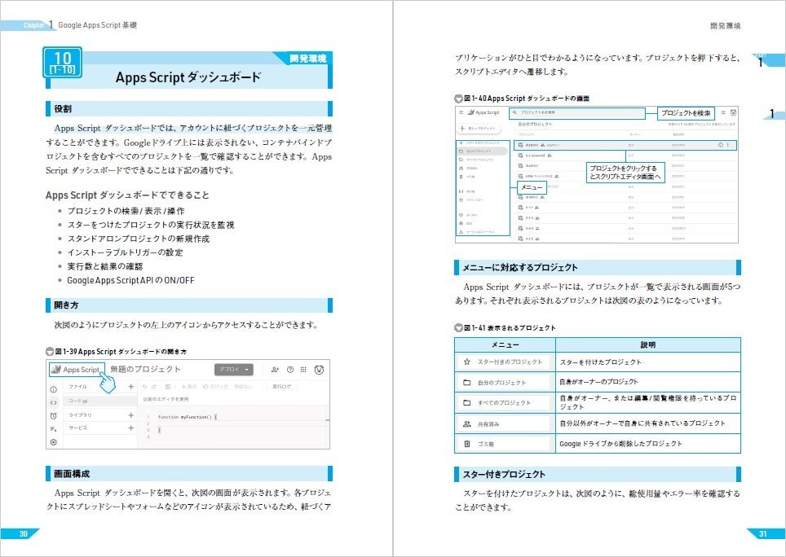
Task: Click the account avatar in the dashboard header
Action: [x=733, y=112]
